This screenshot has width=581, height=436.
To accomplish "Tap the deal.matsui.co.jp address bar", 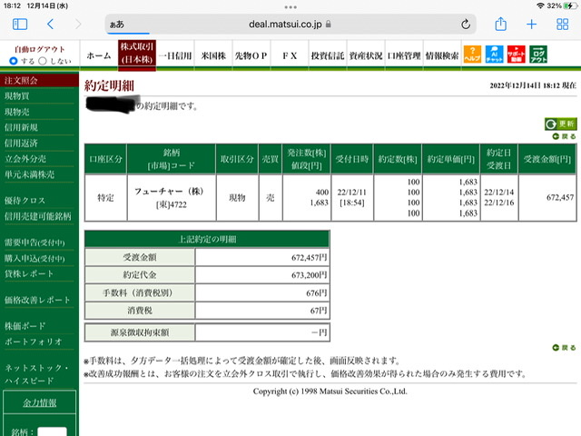I will (290, 25).
